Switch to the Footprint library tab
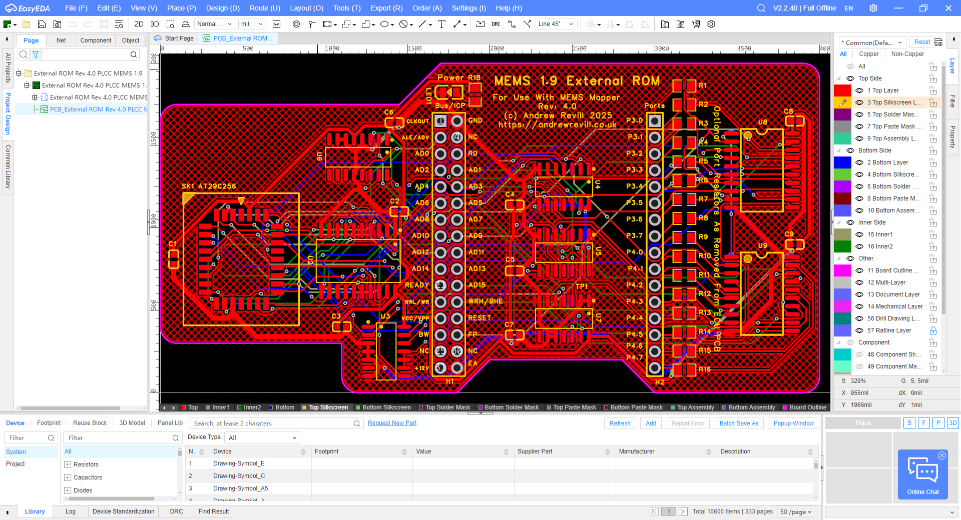This screenshot has width=961, height=520. [49, 423]
